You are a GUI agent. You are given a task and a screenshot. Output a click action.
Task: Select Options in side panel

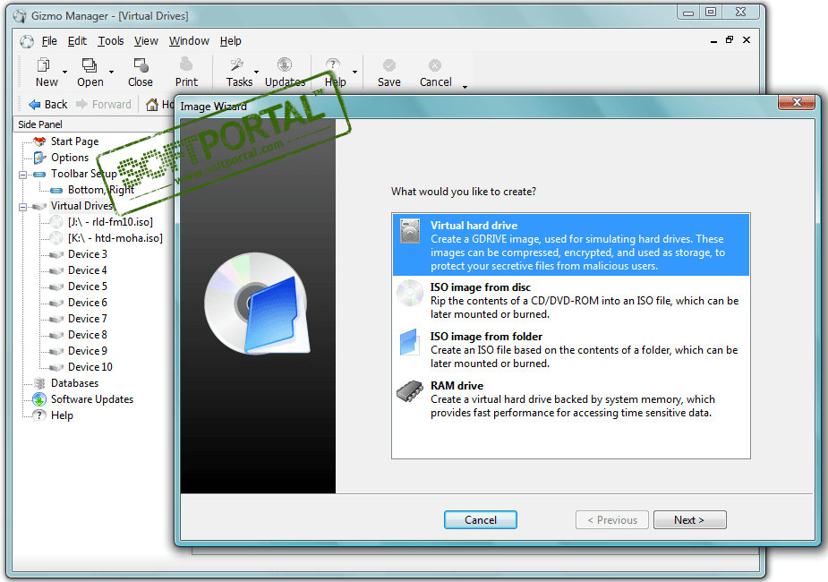(x=70, y=158)
